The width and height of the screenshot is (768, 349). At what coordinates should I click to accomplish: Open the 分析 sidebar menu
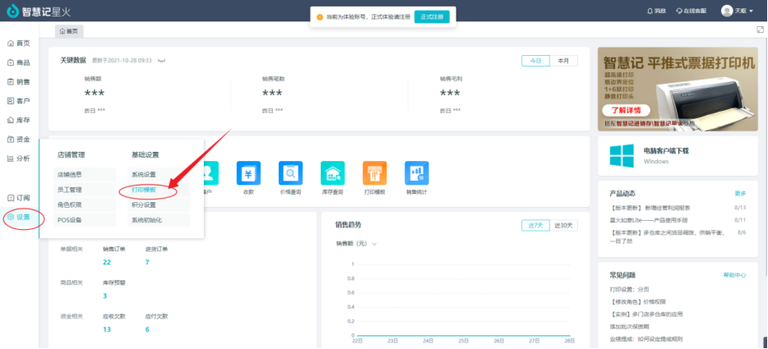coord(19,158)
